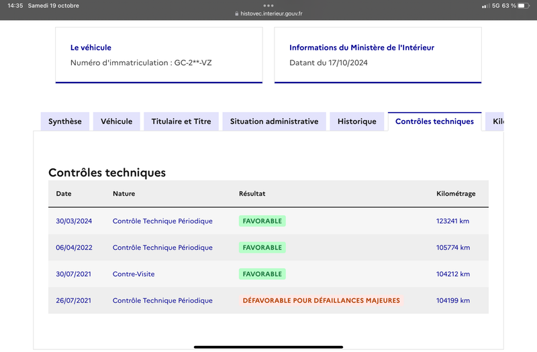This screenshot has height=352, width=537.
Task: Tap Informations du Ministère de l'Intérieur heading
Action: (x=362, y=48)
